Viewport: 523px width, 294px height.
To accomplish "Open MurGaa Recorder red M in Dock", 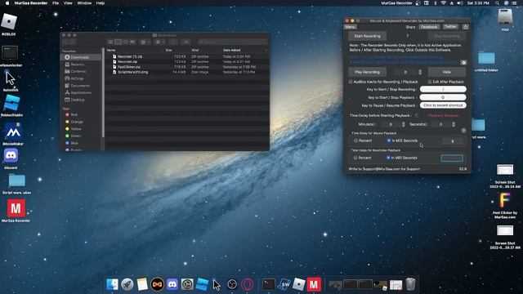I will point(314,284).
